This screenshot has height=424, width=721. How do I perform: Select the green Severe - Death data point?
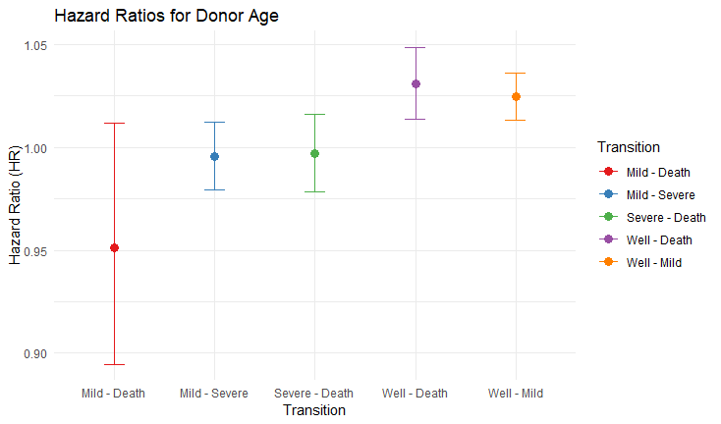click(314, 153)
